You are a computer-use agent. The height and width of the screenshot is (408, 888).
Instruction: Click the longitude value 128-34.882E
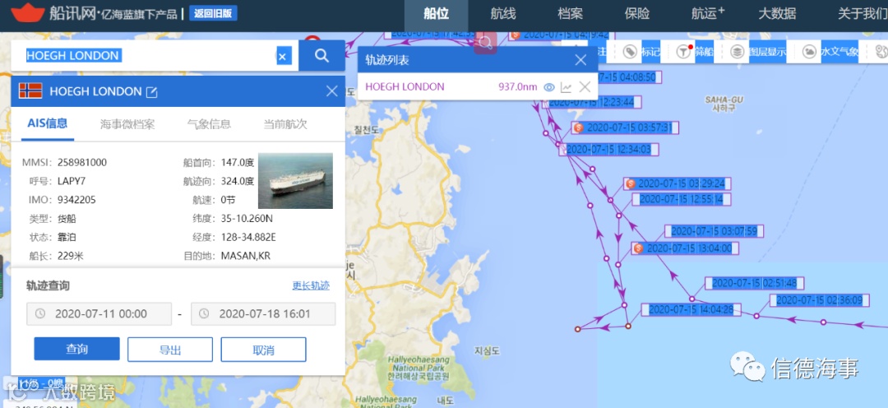click(248, 238)
